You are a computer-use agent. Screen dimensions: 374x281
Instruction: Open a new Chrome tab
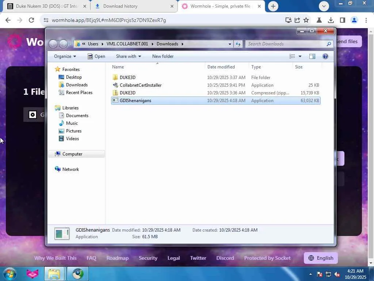tap(273, 6)
